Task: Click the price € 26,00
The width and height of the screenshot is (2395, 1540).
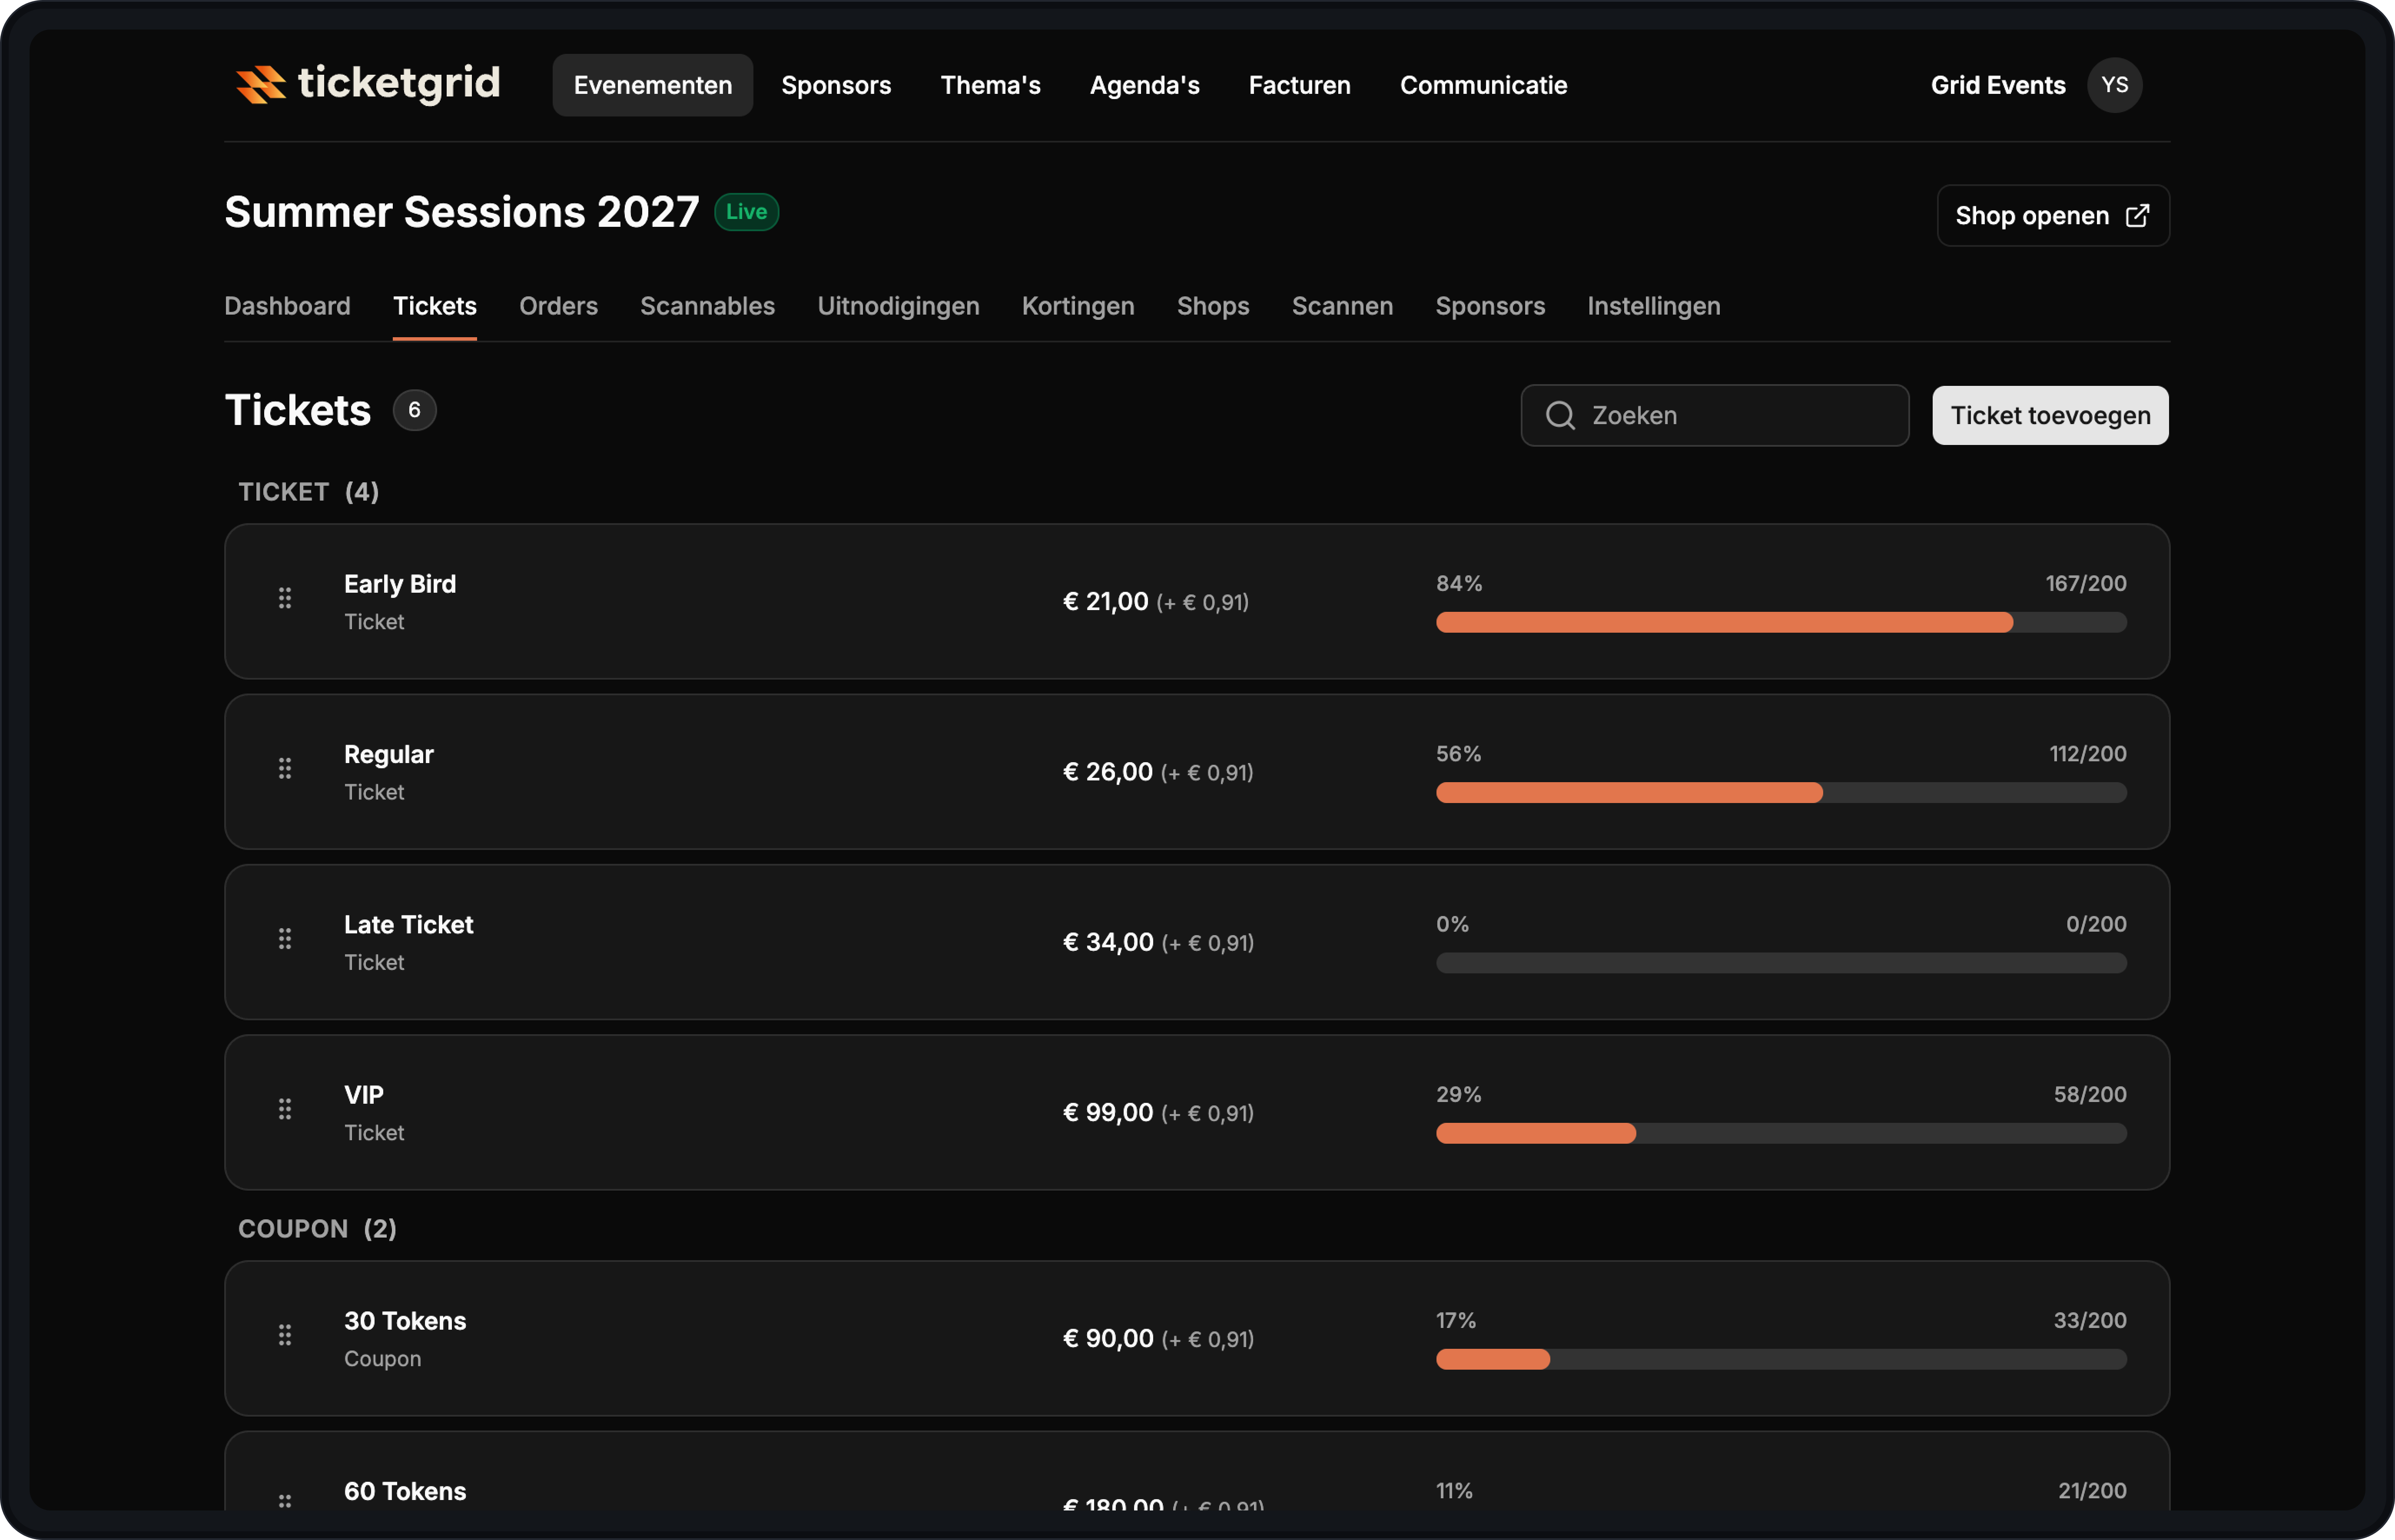Action: point(1107,772)
